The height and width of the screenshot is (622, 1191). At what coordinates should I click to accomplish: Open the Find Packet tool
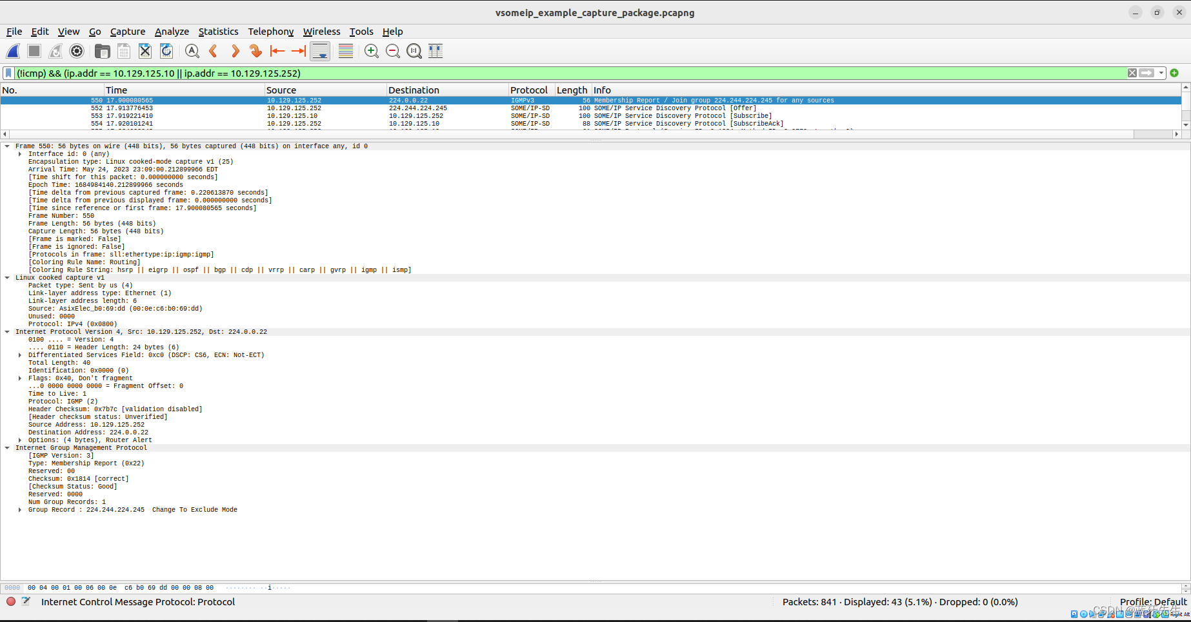click(192, 51)
